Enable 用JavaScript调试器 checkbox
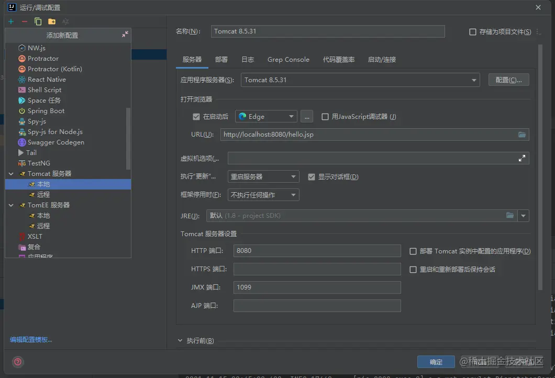 click(x=325, y=117)
